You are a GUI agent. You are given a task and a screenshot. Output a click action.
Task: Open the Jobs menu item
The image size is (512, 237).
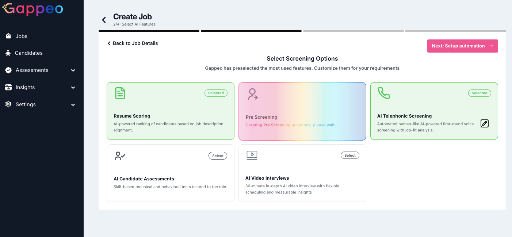tap(22, 36)
